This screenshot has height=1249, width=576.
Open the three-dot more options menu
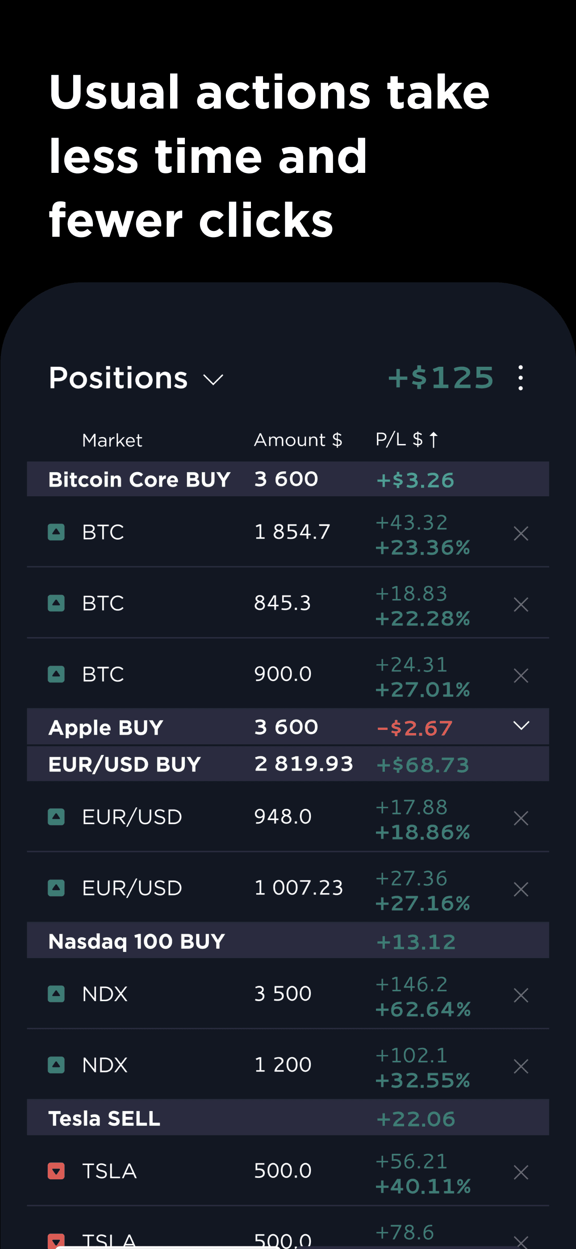520,378
